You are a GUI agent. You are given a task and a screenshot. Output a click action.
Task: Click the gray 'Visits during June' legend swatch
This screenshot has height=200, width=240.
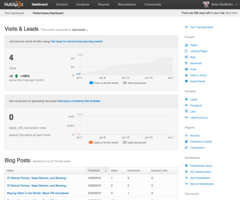tap(125, 83)
